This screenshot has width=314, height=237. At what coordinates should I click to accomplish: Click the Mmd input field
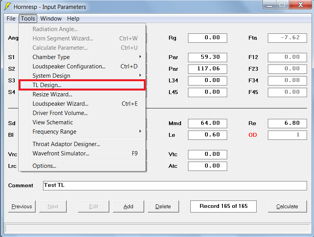pos(207,124)
